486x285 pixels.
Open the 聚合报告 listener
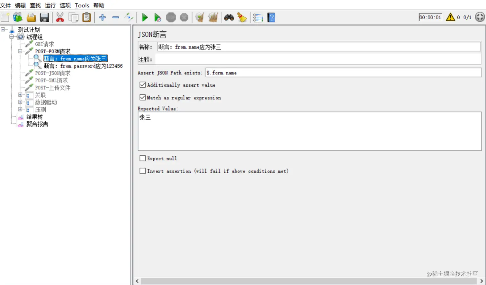click(x=37, y=124)
